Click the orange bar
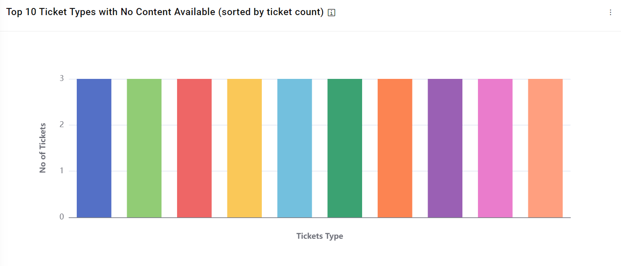This screenshot has width=621, height=266. 395,148
